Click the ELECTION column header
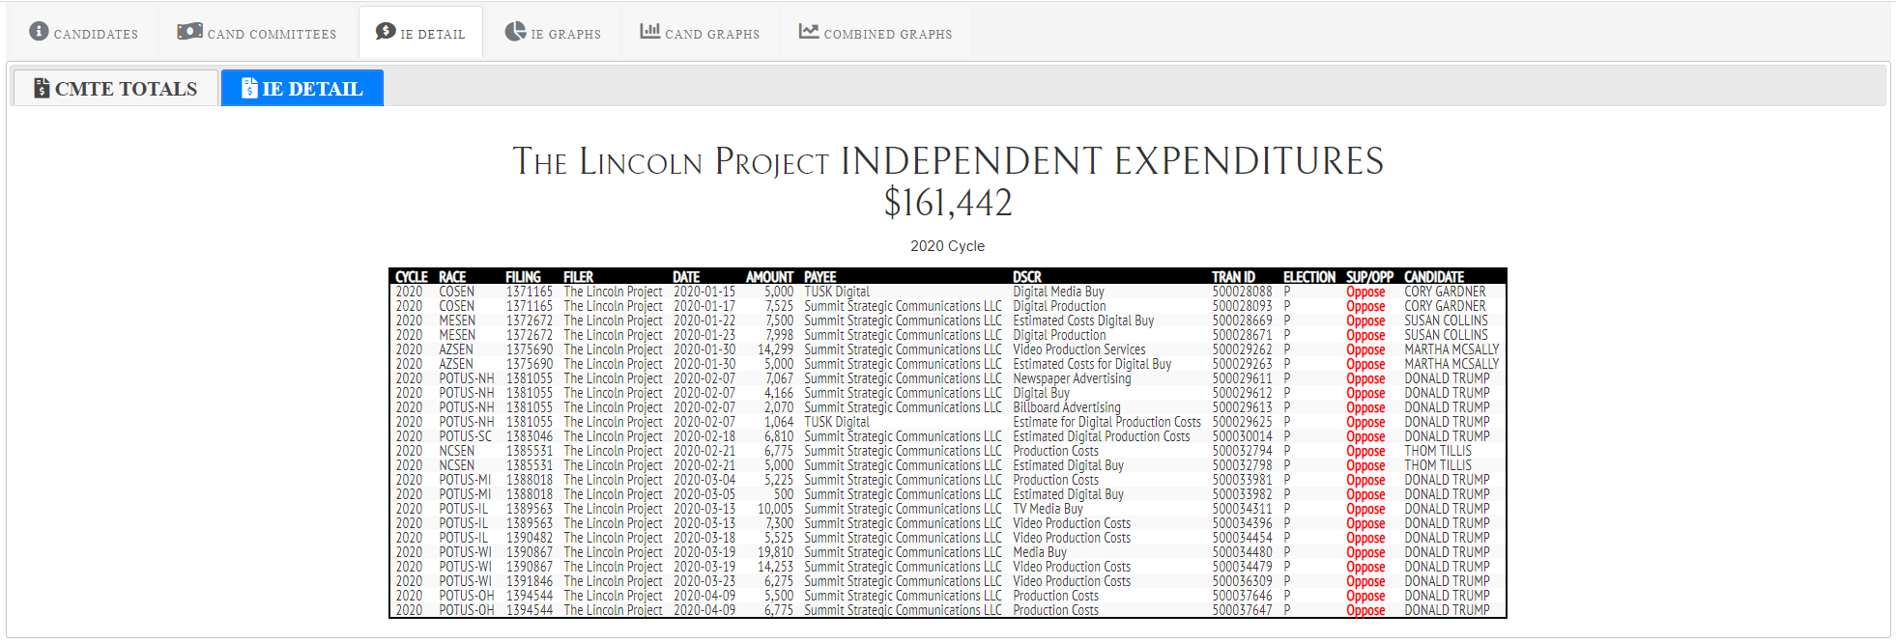The image size is (1896, 642). coord(1308,277)
